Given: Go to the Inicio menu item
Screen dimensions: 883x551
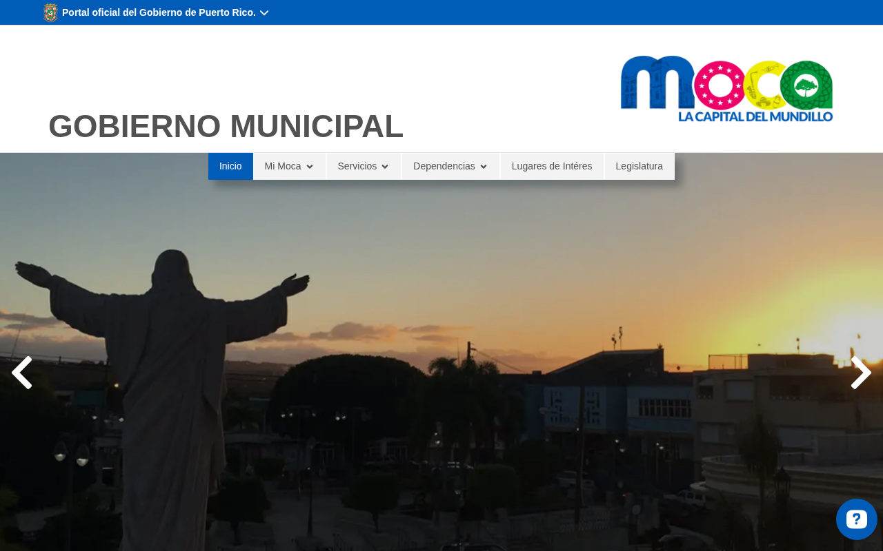Looking at the screenshot, I should (230, 166).
